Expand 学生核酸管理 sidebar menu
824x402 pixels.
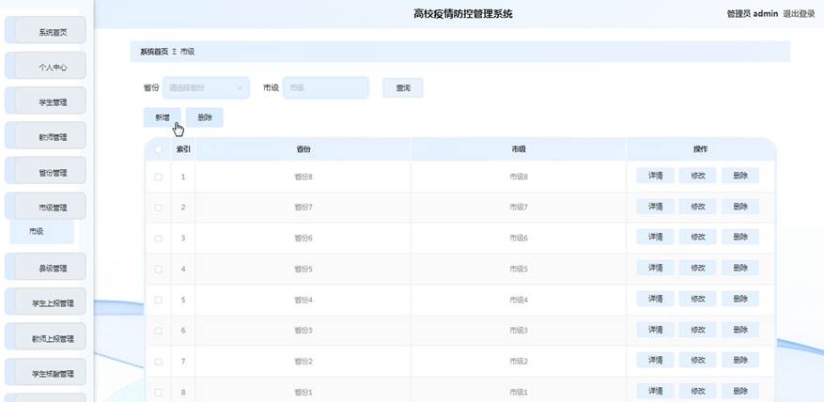46,372
